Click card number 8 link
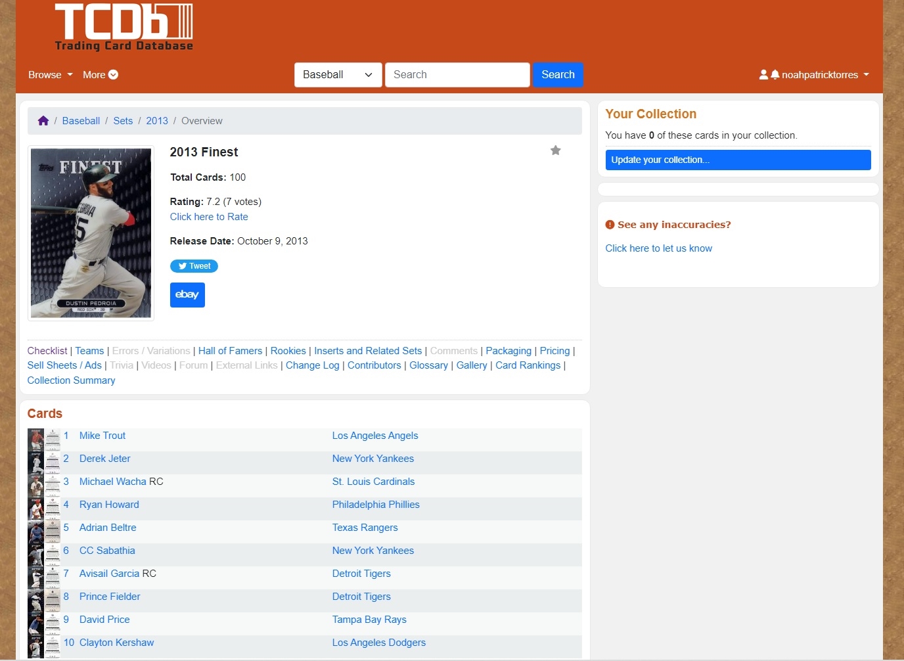Screen dimensions: 904x661 coord(66,597)
